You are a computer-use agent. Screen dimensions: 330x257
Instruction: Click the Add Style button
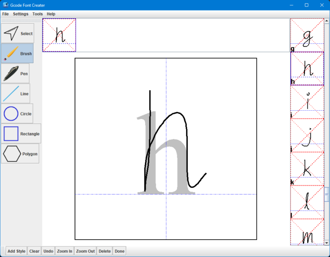click(16, 251)
